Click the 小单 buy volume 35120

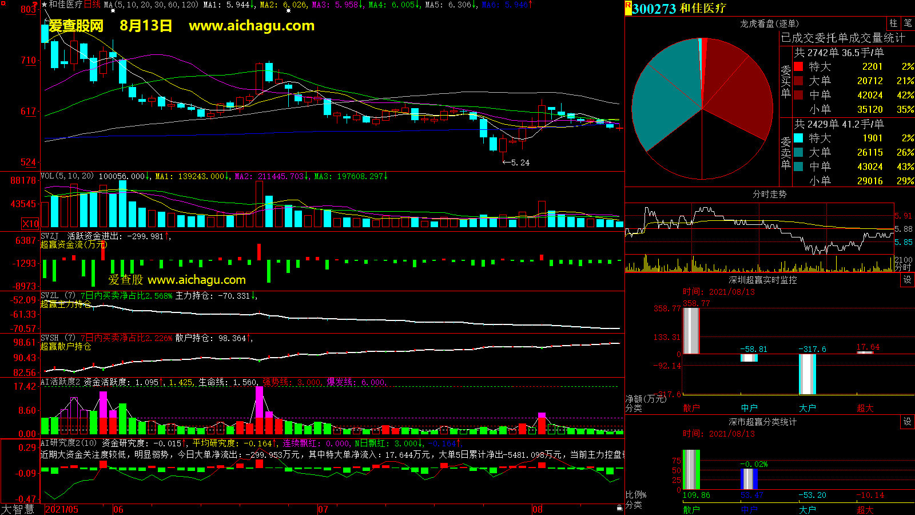[870, 109]
